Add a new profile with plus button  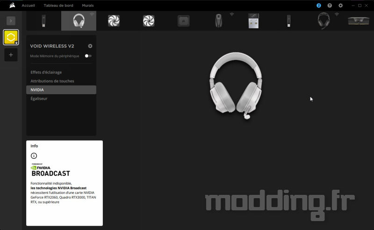point(11,55)
